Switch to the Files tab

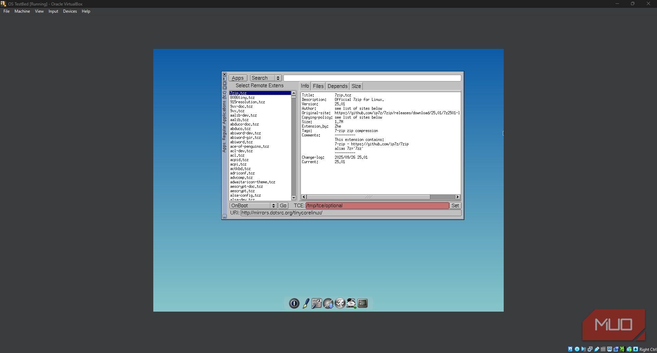[x=318, y=86]
